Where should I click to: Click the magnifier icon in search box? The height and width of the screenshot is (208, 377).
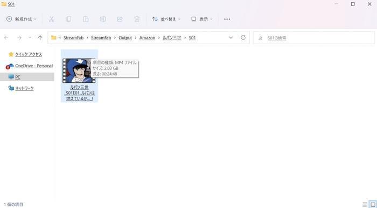pos(260,38)
